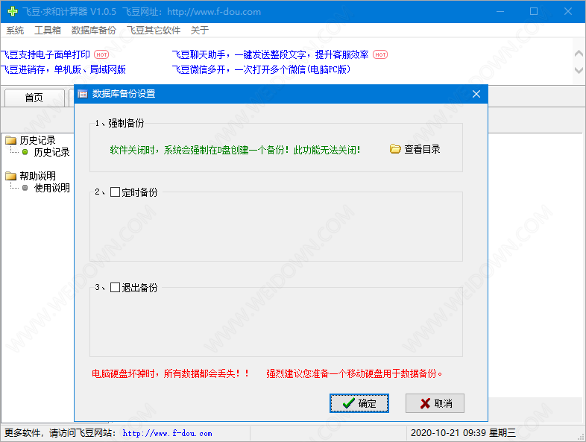Click the HOT badge after 飞豆支持电子面单打印
Image resolution: width=586 pixels, height=442 pixels.
pyautogui.click(x=101, y=55)
